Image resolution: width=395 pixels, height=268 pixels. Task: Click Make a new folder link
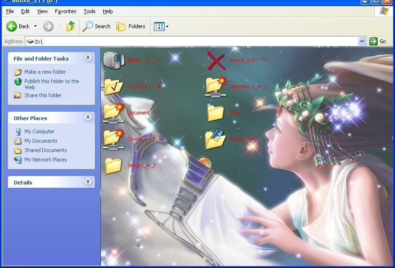coord(45,72)
